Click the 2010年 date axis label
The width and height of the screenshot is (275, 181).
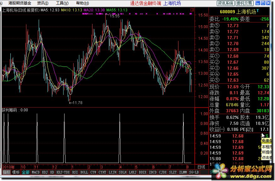tap(8, 167)
